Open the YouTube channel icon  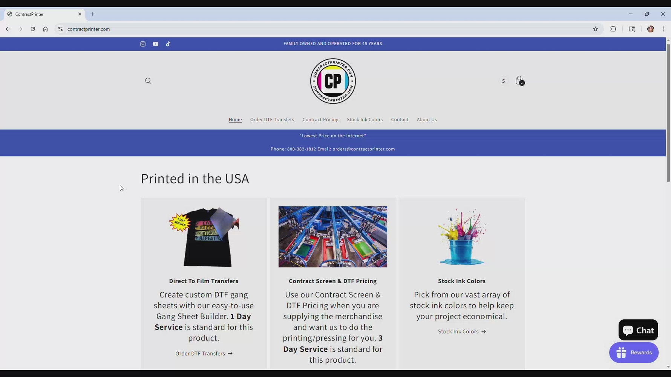(x=155, y=44)
